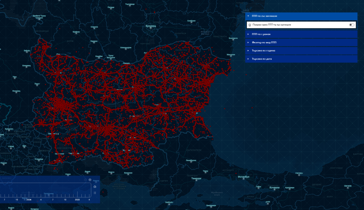Select the 2024 marker on timeline
Image resolution: width=364 pixels, height=210 pixels.
click(x=29, y=199)
